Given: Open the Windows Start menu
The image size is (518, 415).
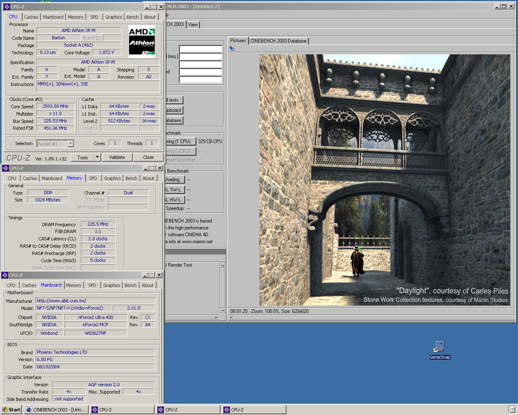Looking at the screenshot, I should (x=11, y=410).
